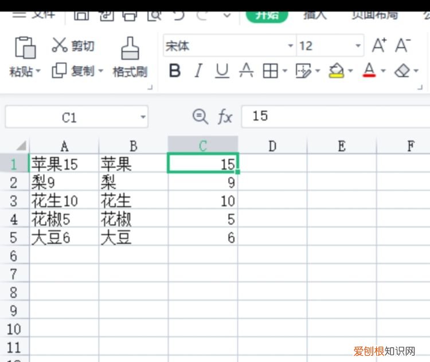This screenshot has height=362, width=430.
Task: Select cell B4 containing 花椒
Action: pyautogui.click(x=133, y=219)
